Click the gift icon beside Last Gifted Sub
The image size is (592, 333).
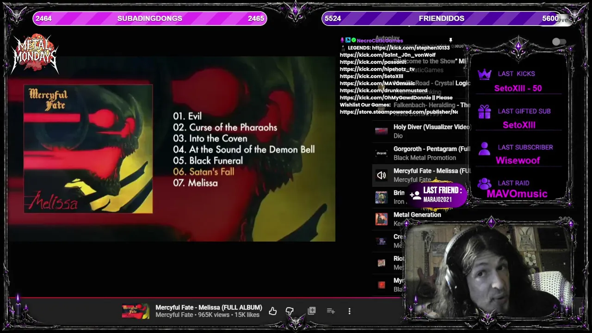click(x=484, y=111)
